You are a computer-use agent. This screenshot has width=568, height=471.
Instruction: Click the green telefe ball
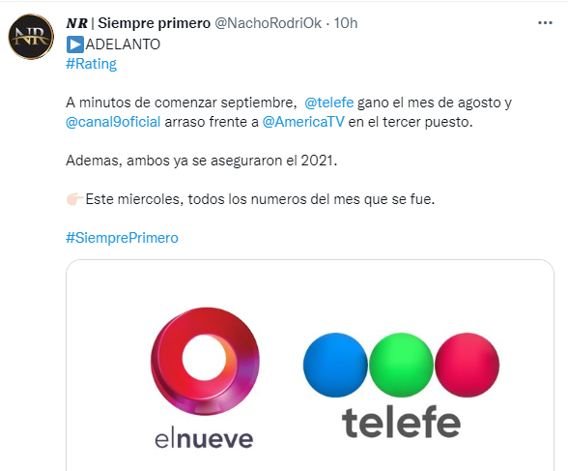pyautogui.click(x=401, y=365)
